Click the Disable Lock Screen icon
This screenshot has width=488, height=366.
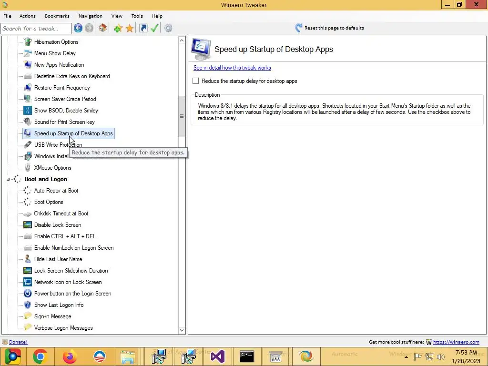click(x=28, y=225)
